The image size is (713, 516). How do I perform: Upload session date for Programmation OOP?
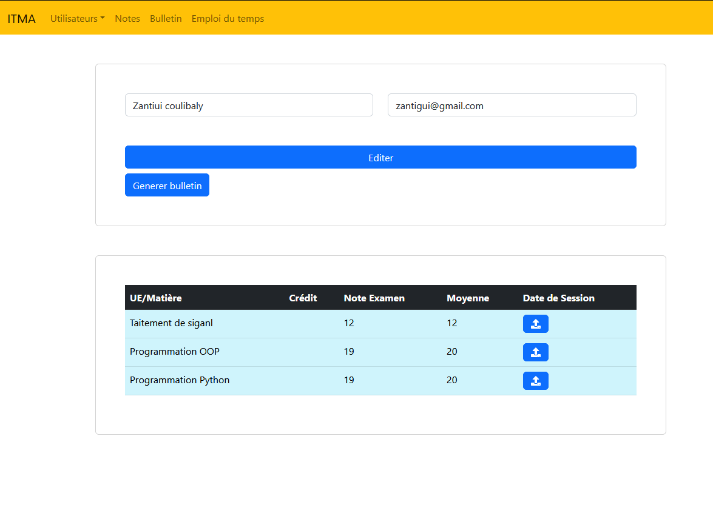pyautogui.click(x=535, y=352)
